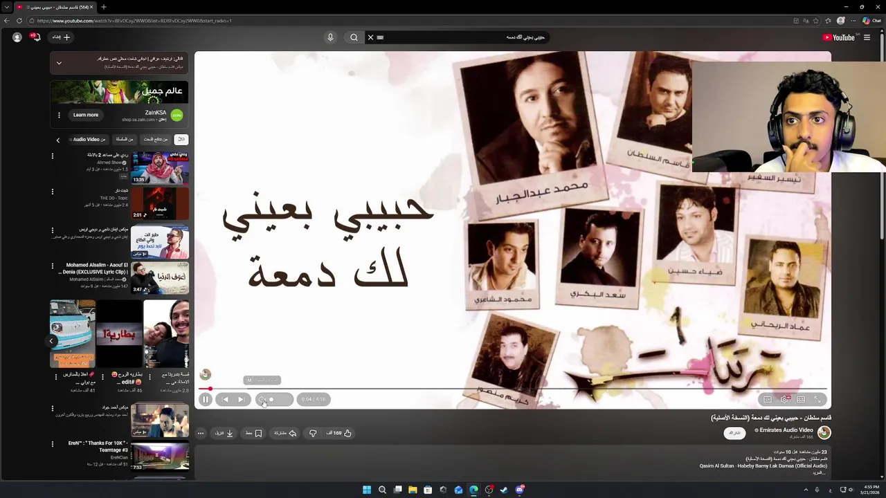Screen dimensions: 886x498
Task: Expand the up-next playlist panel chevron
Action: [x=59, y=63]
